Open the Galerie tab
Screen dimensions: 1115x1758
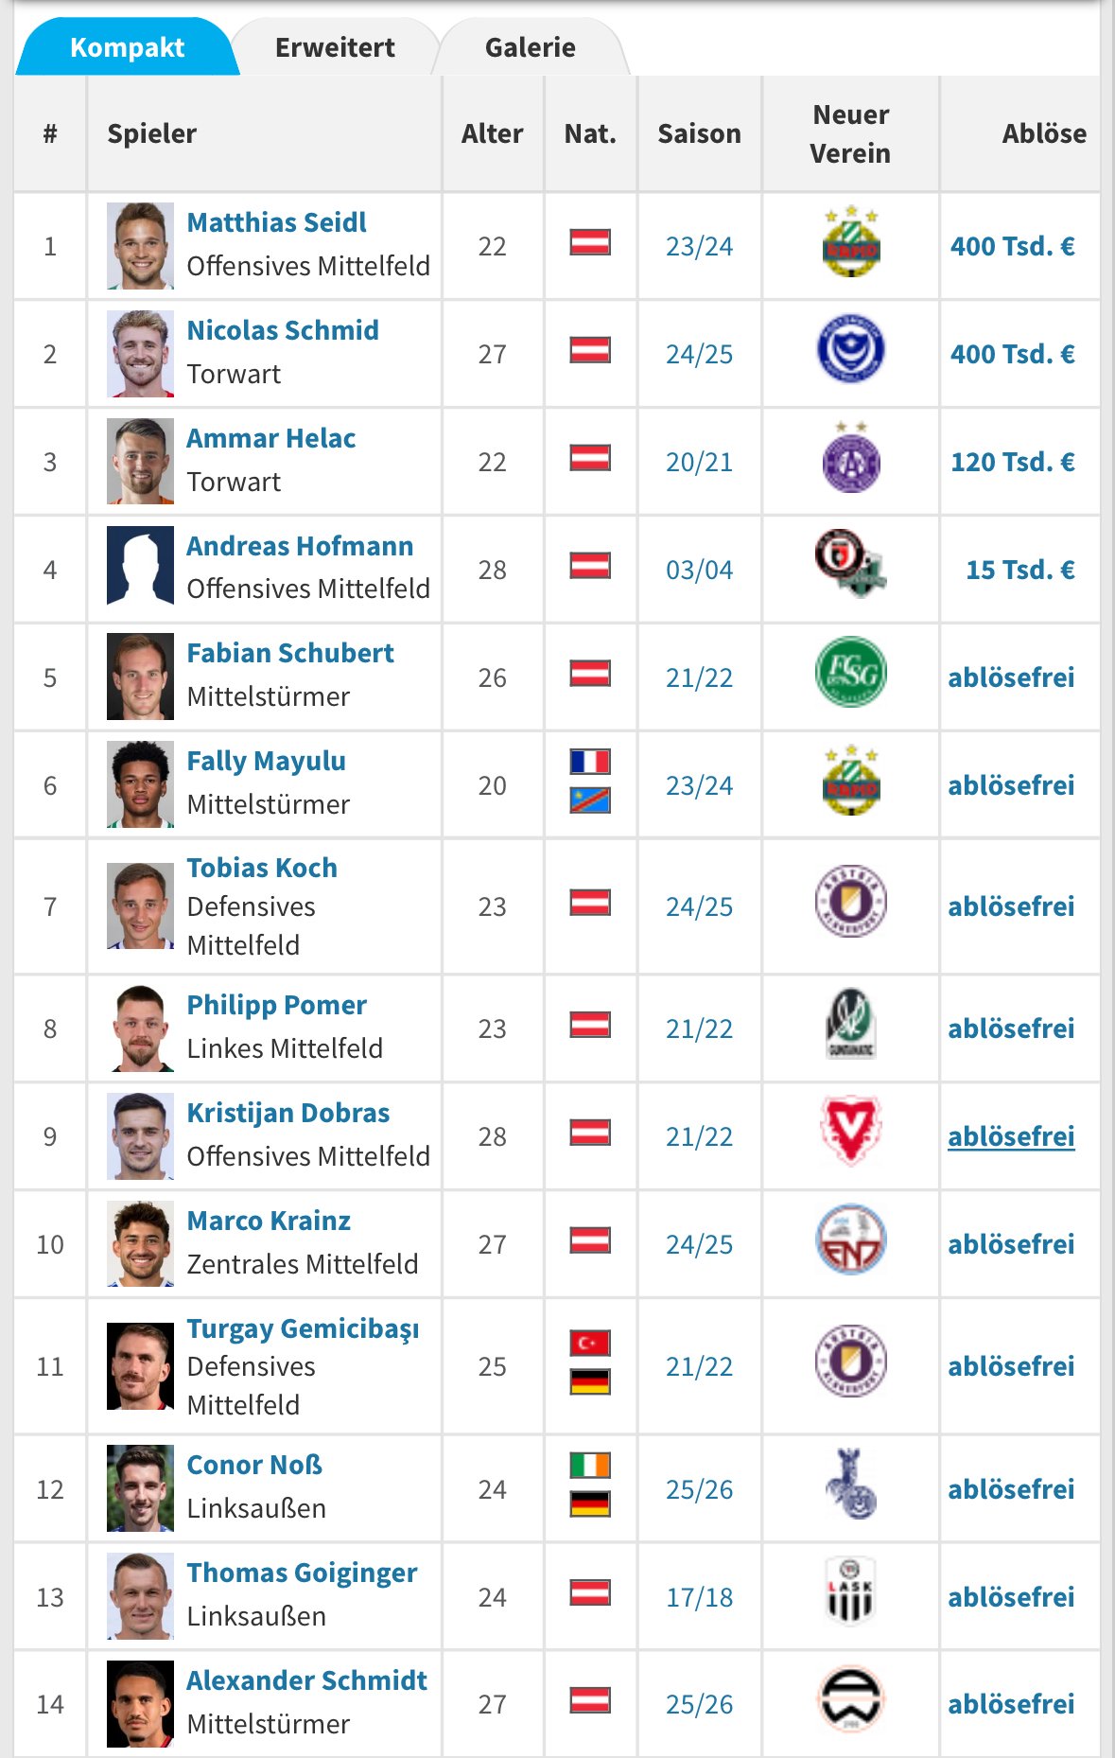pos(530,47)
